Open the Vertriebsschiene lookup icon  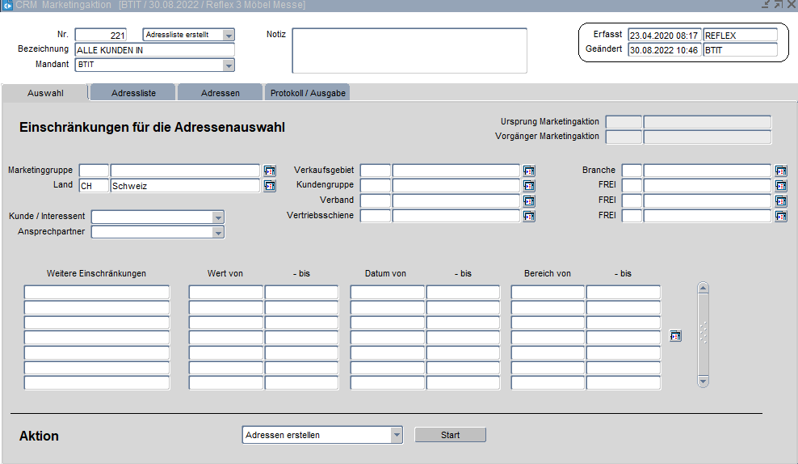point(529,216)
